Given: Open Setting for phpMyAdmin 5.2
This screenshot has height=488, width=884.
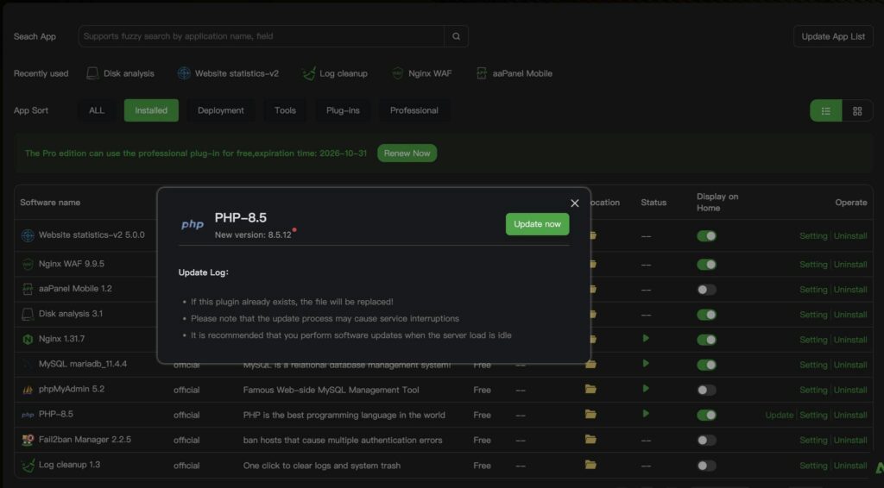Looking at the screenshot, I should (813, 390).
